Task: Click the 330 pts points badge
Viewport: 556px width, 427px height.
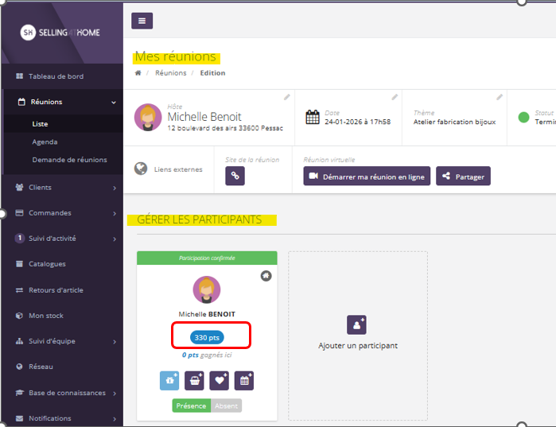Action: tap(207, 337)
